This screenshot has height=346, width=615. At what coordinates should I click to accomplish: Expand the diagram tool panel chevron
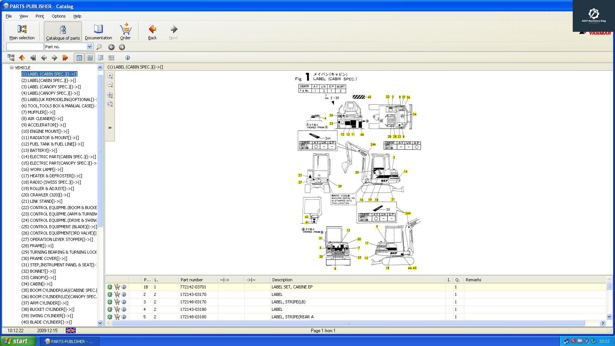click(x=110, y=128)
